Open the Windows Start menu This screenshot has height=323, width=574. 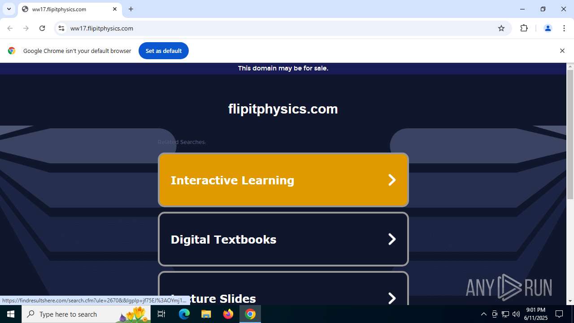[11, 314]
